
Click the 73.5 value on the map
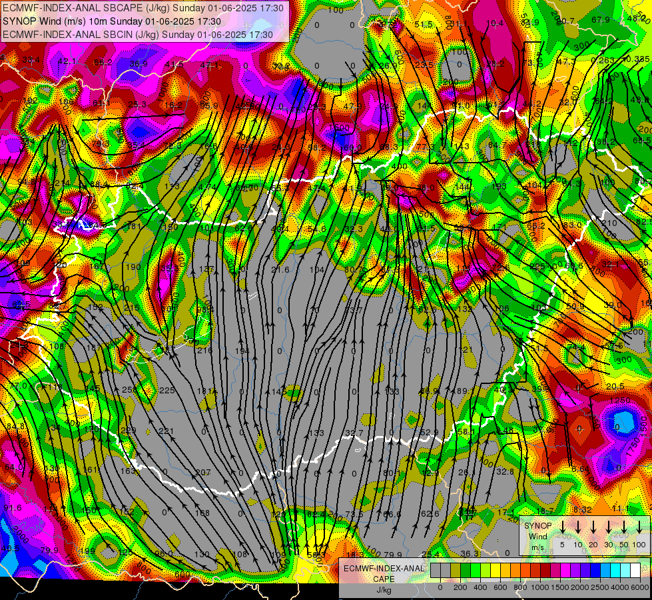coord(354,514)
